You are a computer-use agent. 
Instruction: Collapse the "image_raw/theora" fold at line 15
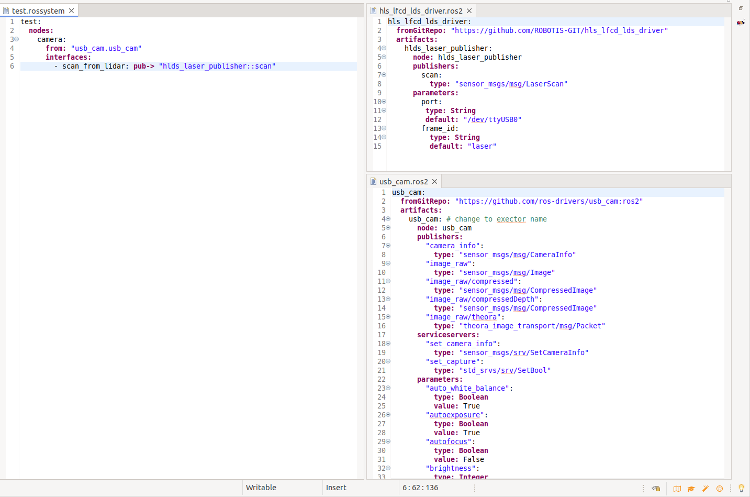pyautogui.click(x=388, y=317)
